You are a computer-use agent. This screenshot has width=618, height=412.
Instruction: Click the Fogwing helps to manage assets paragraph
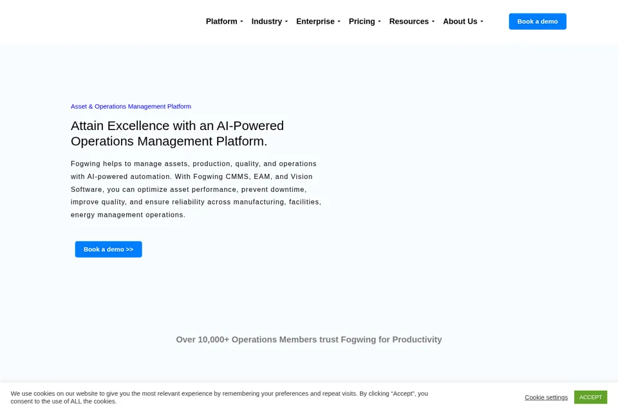click(x=196, y=189)
